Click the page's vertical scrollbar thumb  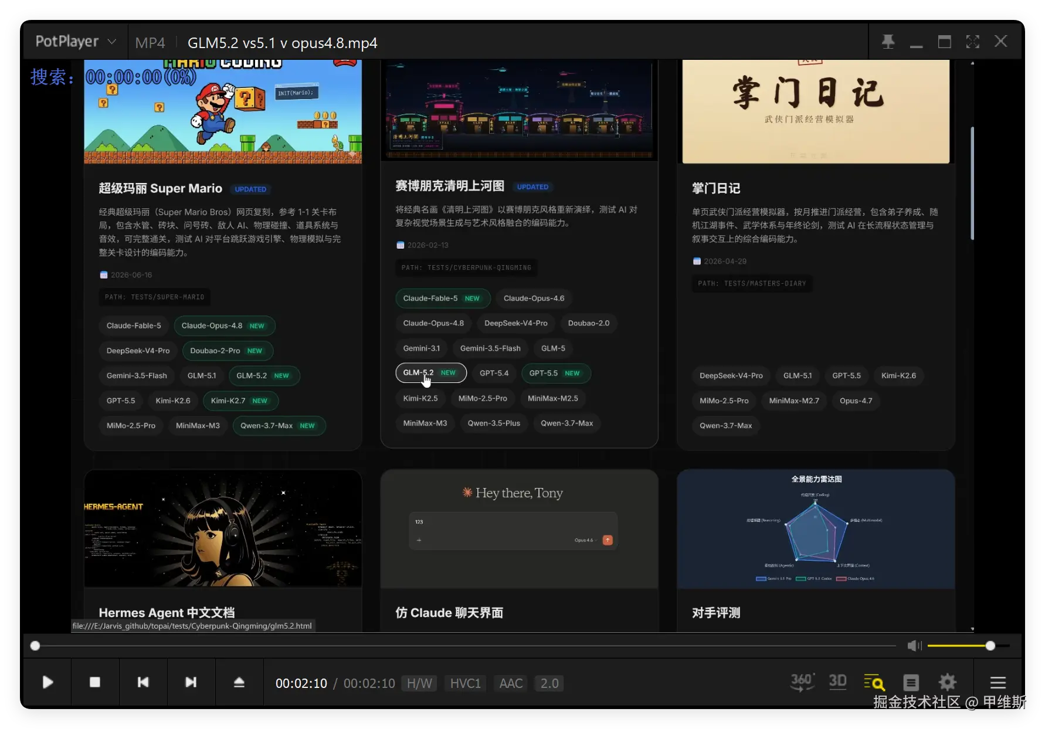972,183
